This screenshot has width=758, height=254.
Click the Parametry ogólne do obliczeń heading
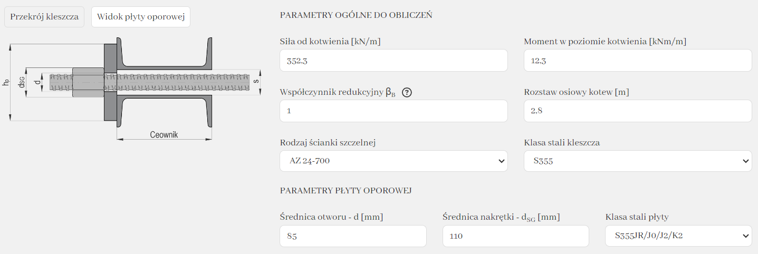click(x=356, y=15)
